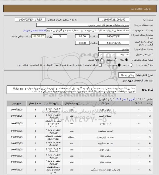Click the ایجاد کننده درخواست field
The height and width of the screenshot is (175, 159).
coord(88,30)
